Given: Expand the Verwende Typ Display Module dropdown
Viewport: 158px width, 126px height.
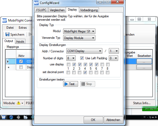Looking at the screenshot, I should click(x=79, y=38).
